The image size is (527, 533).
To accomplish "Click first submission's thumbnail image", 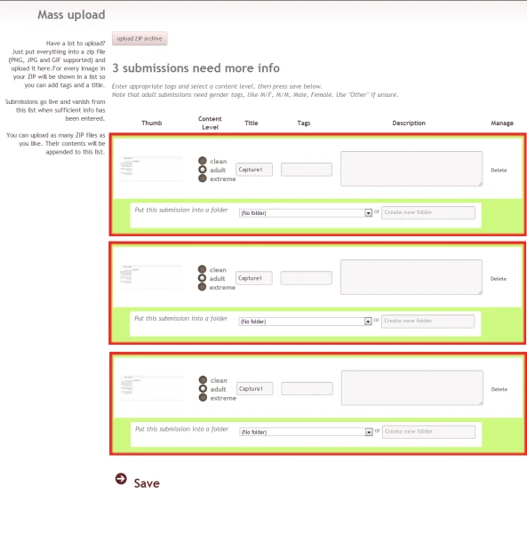I will pyautogui.click(x=150, y=169).
